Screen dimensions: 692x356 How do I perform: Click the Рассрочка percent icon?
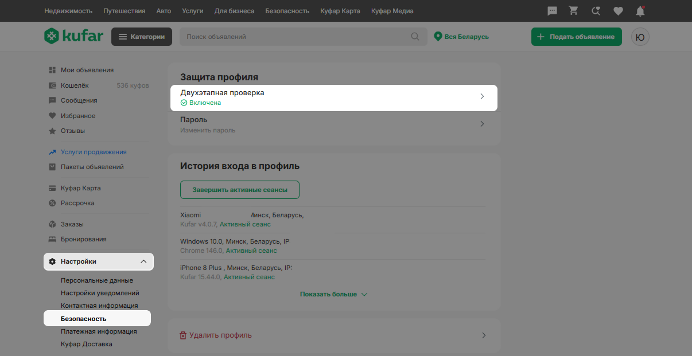pyautogui.click(x=52, y=203)
